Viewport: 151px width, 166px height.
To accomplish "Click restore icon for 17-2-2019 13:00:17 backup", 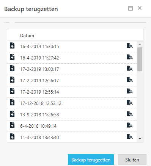I will [12, 68].
